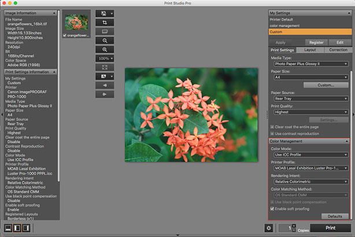Open the image import dropdown button
The height and width of the screenshot is (237, 355).
pos(105,13)
